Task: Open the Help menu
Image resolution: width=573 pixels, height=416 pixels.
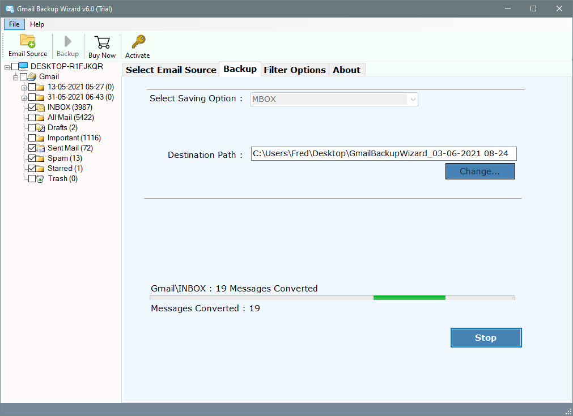Action: tap(37, 24)
